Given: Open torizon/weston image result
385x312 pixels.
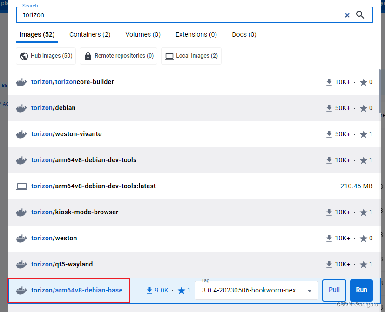Looking at the screenshot, I should pos(54,238).
